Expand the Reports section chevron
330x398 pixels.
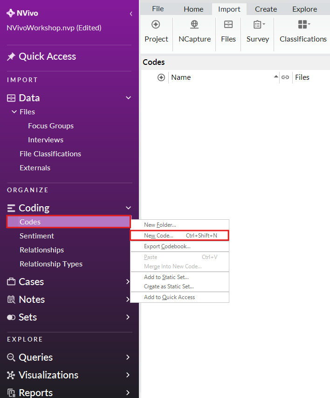tap(128, 393)
